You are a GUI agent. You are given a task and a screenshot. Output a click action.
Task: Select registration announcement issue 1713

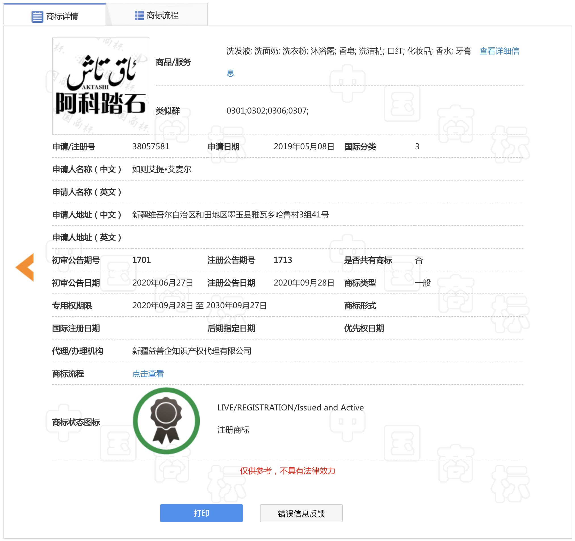pyautogui.click(x=283, y=260)
